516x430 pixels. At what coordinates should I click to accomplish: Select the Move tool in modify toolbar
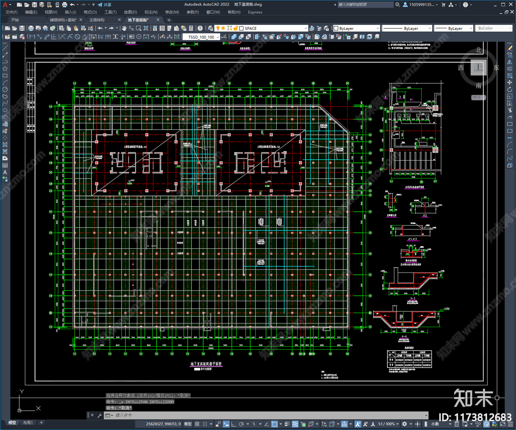510,83
